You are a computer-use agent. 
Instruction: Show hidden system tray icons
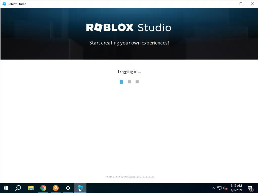point(213,188)
